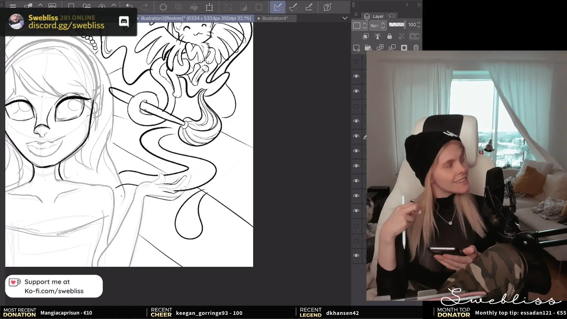Toggle visibility of the bottom layer's eye
This screenshot has height=319, width=567.
pyautogui.click(x=356, y=255)
